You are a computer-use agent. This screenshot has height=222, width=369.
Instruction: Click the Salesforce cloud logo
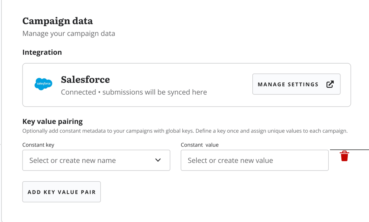43,84
